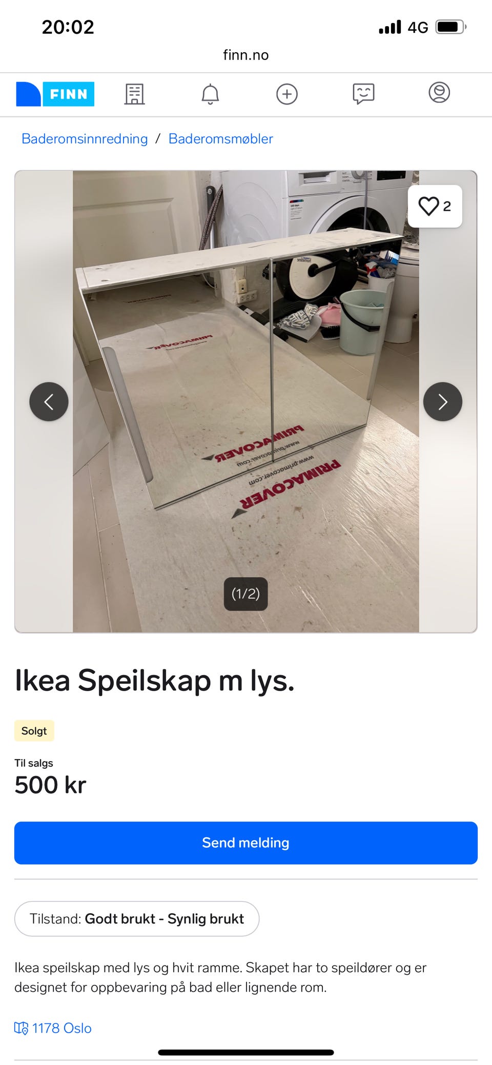Tap the finn.no address bar

pyautogui.click(x=246, y=55)
